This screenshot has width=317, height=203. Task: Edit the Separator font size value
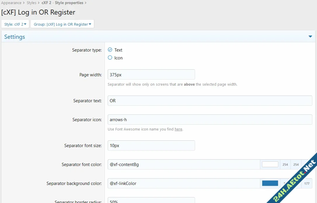point(151,145)
